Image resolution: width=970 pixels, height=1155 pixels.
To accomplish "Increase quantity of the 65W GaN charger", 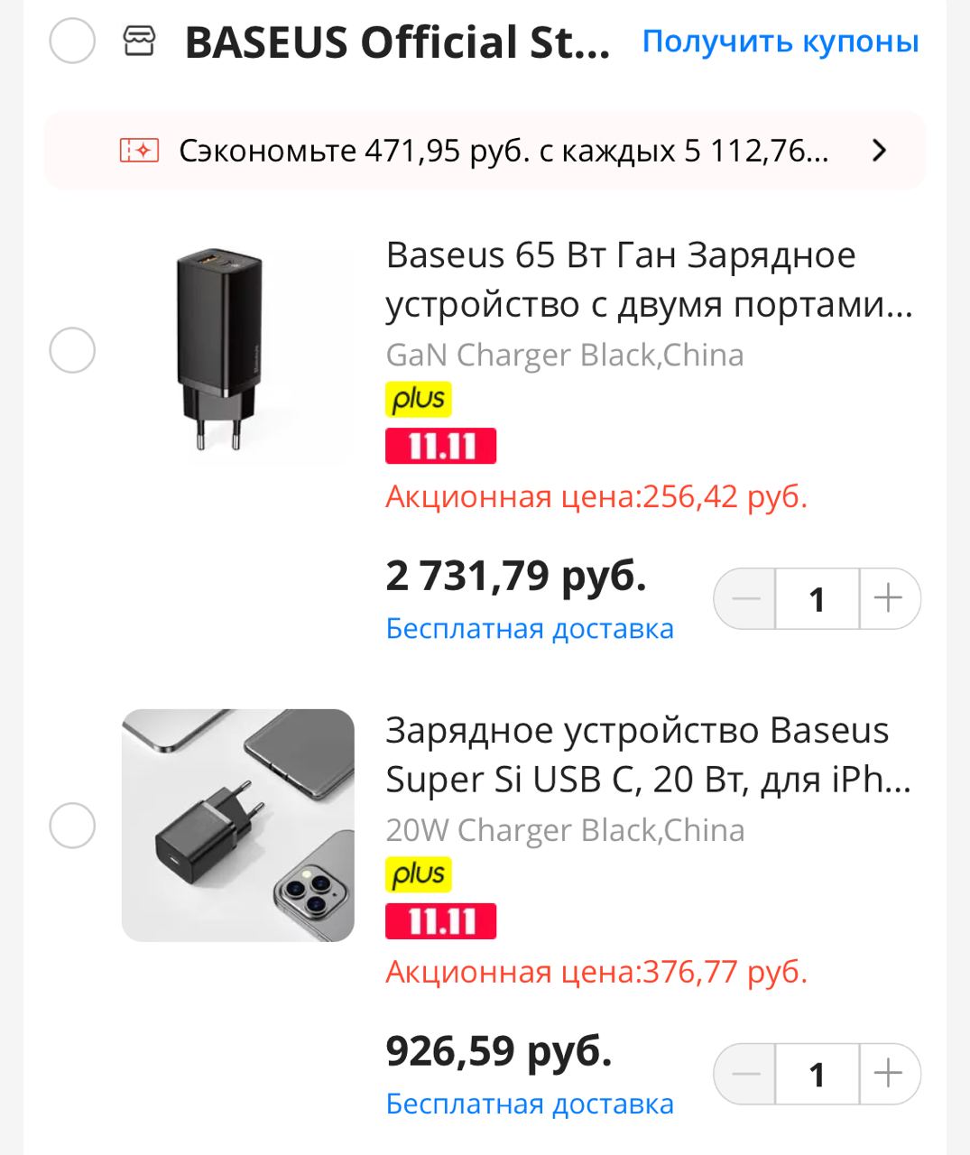I will (x=889, y=598).
